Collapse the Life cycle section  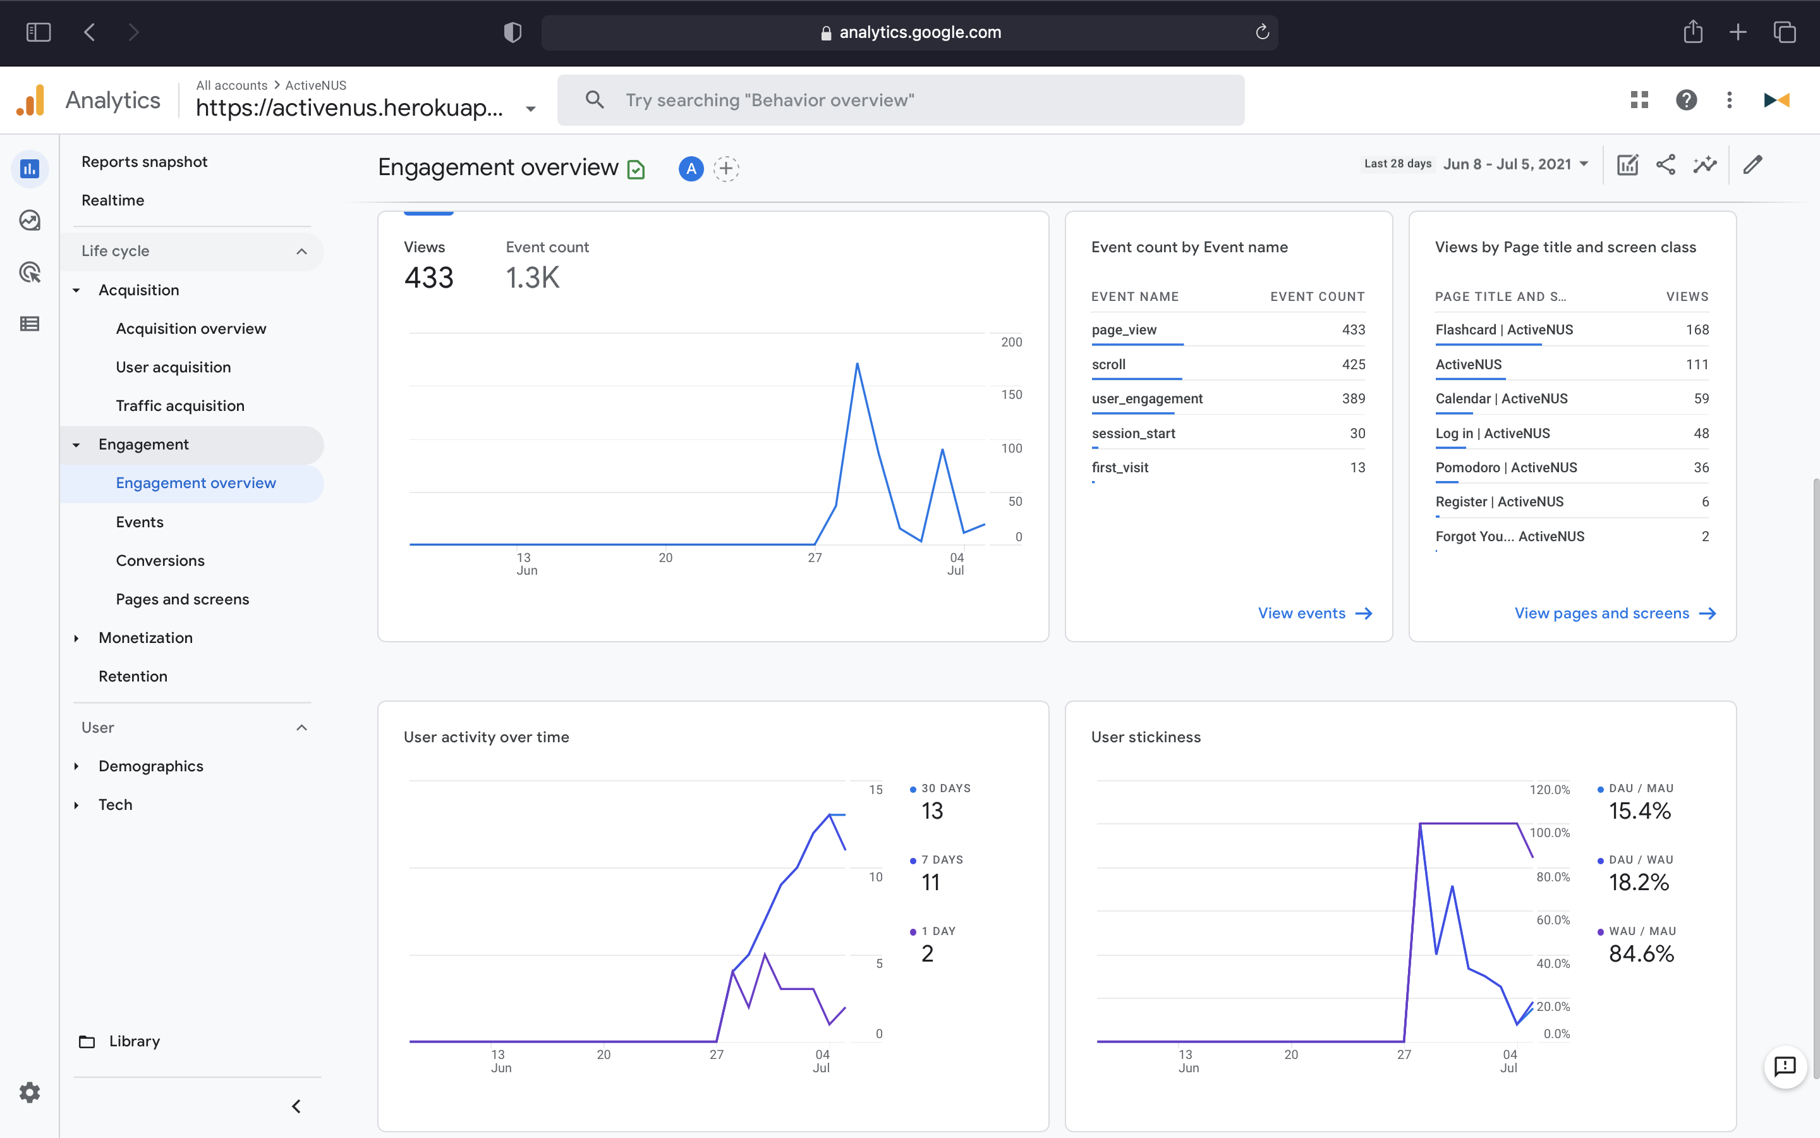click(301, 252)
